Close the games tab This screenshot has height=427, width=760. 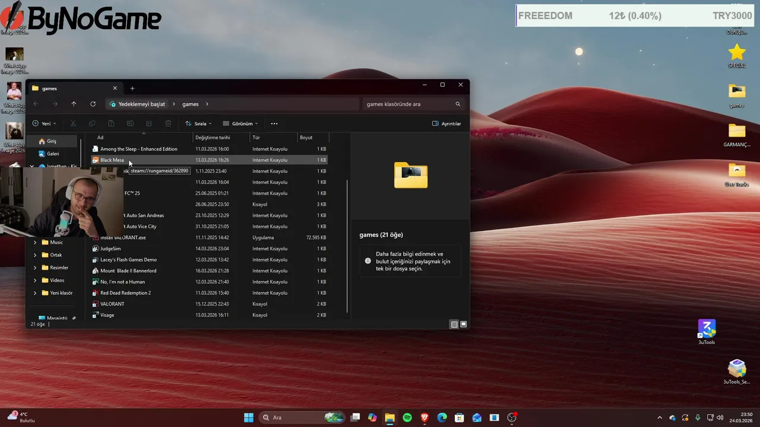[115, 88]
